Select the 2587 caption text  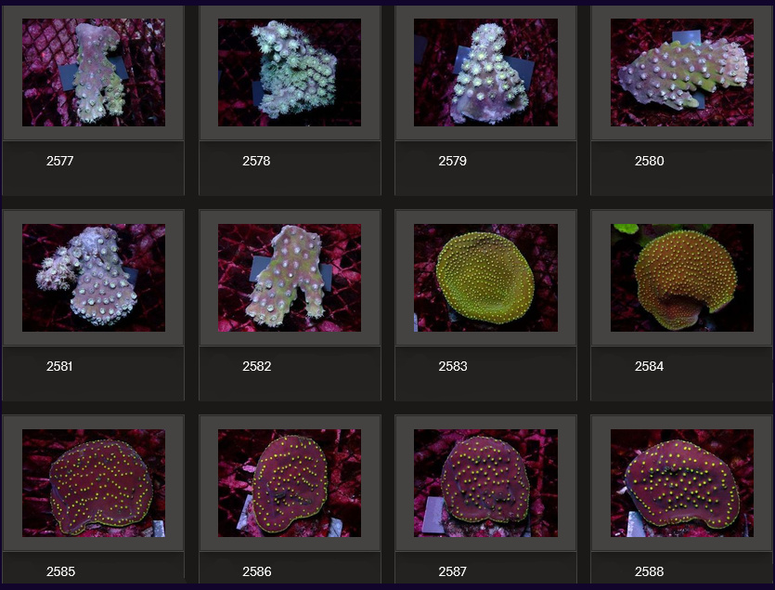coord(452,571)
